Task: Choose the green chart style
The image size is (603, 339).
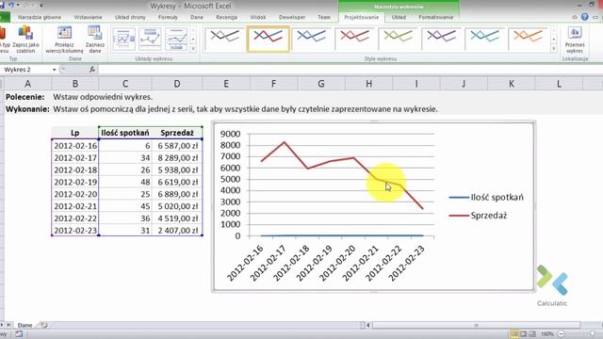Action: coord(398,39)
